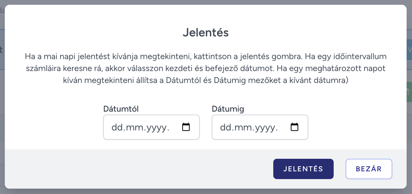Select the day segment in Dátumig
Viewport: 412px width, 194px height.
225,127
